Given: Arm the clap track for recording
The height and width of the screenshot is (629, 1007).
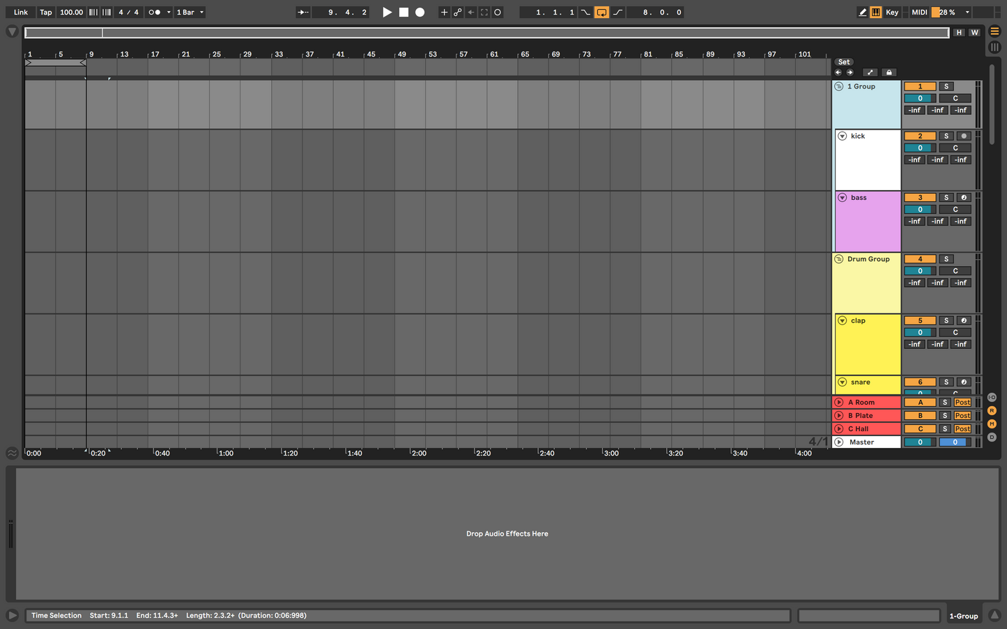Looking at the screenshot, I should 964,320.
